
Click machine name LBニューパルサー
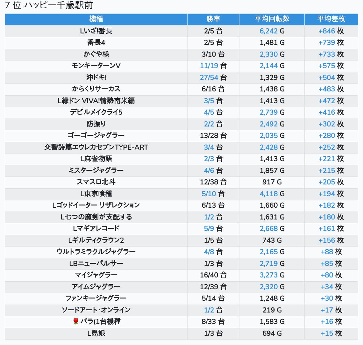[x=96, y=263]
